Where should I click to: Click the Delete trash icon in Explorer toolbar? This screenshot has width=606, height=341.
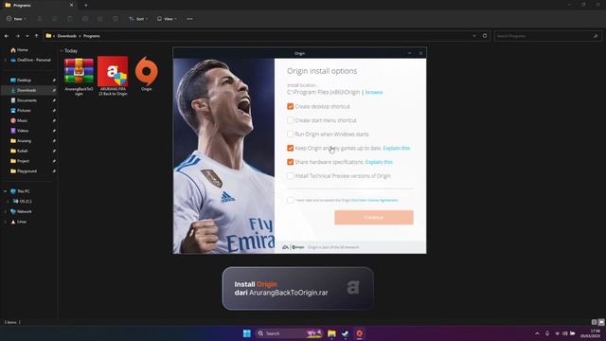(x=116, y=19)
